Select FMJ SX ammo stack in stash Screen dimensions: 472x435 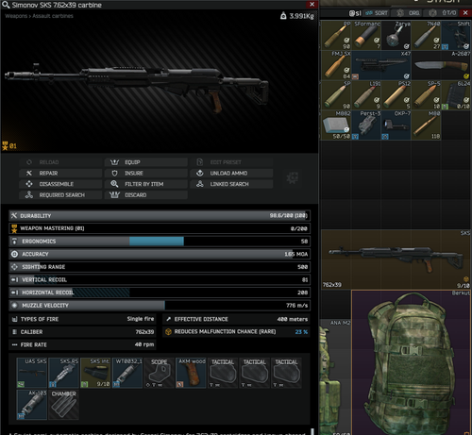tap(336, 65)
